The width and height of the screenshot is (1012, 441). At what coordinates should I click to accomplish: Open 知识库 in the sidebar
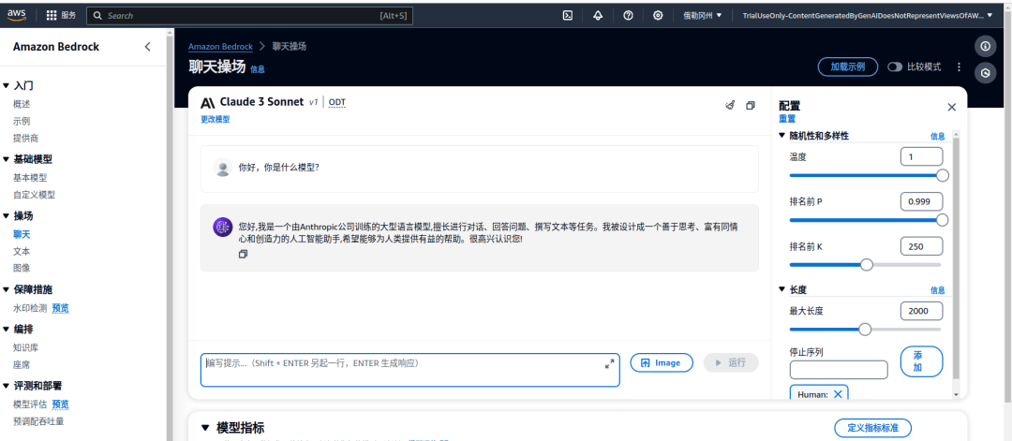point(25,347)
